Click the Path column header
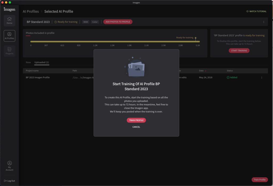The width and height of the screenshot is (273, 186). tap(75, 71)
